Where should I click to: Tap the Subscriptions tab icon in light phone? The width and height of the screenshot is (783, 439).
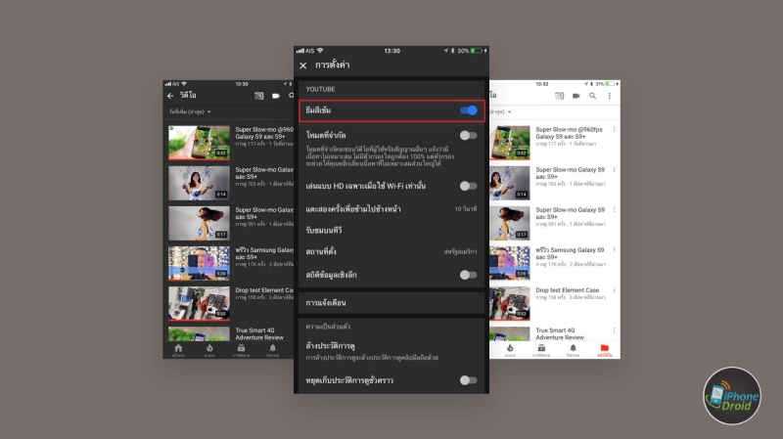[541, 348]
